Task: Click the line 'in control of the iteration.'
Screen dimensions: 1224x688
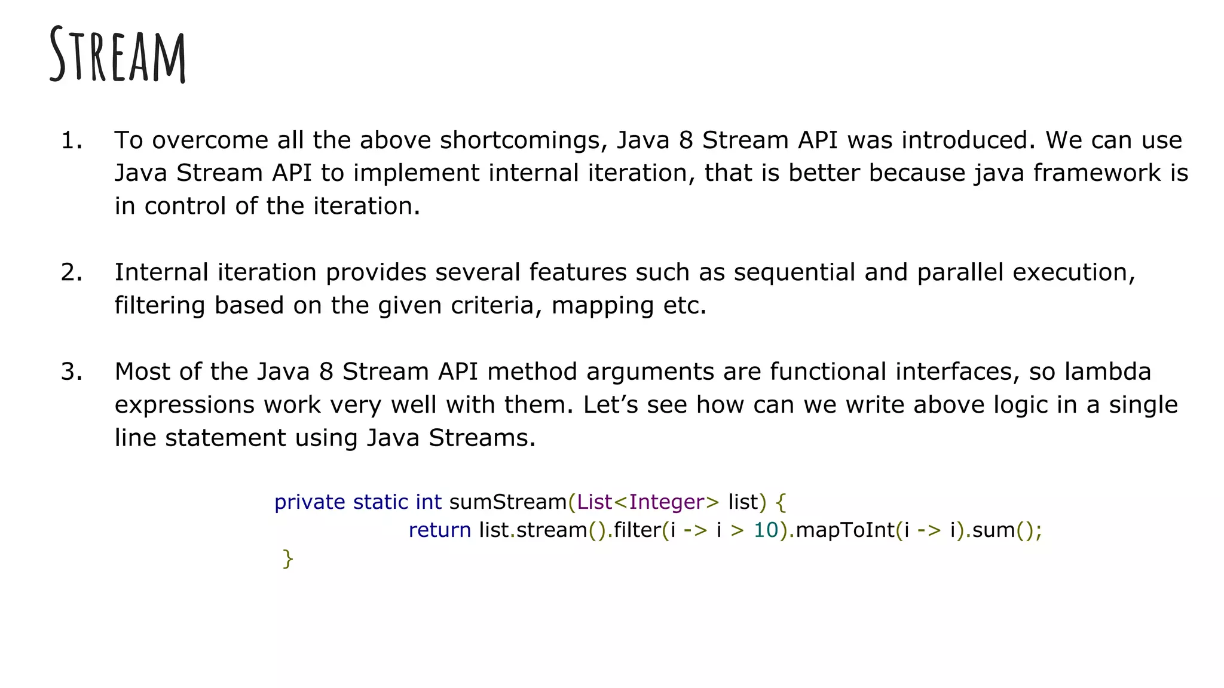Action: pyautogui.click(x=268, y=206)
